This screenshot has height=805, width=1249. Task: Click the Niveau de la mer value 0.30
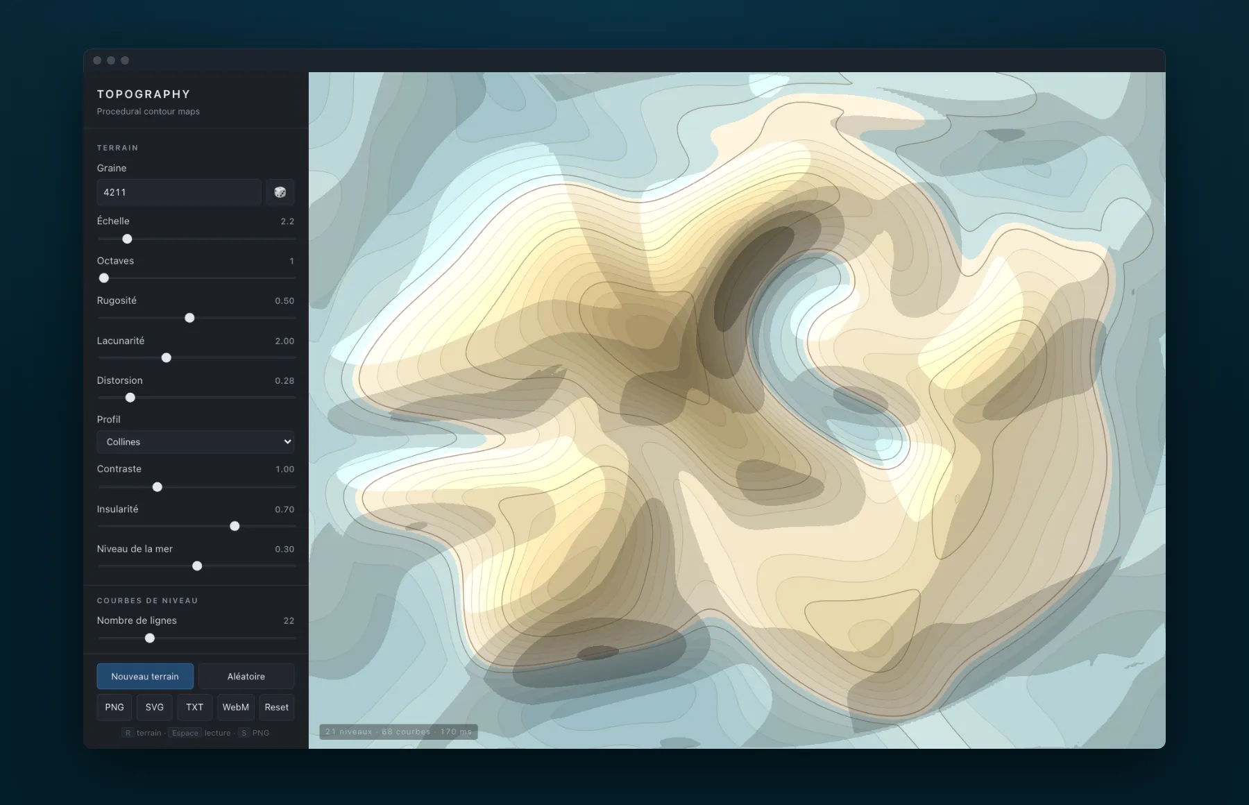coord(284,550)
